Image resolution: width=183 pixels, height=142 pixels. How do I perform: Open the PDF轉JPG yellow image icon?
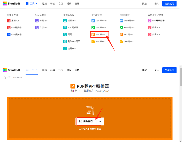tap(93, 41)
